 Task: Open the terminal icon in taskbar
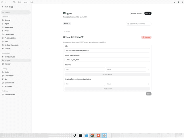coord(80,135)
